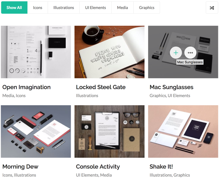Choose the UI Elements filter
The image size is (219, 180).
click(x=95, y=8)
